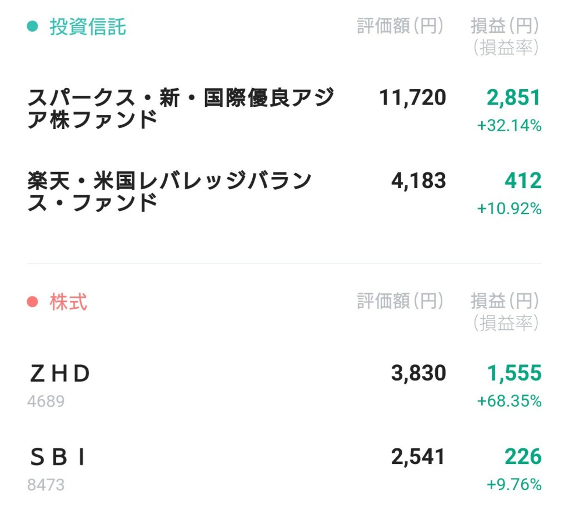This screenshot has width=569, height=519.
Task: Tap the +68.35% profit rate
Action: pos(509,401)
